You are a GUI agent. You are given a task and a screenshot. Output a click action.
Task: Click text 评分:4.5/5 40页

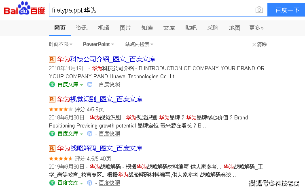click(93, 159)
